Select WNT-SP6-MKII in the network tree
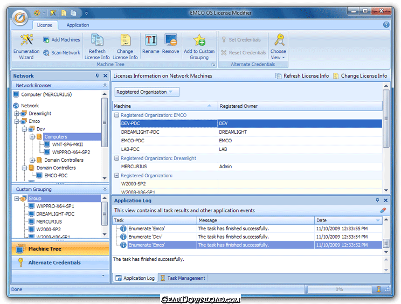 tap(67, 144)
